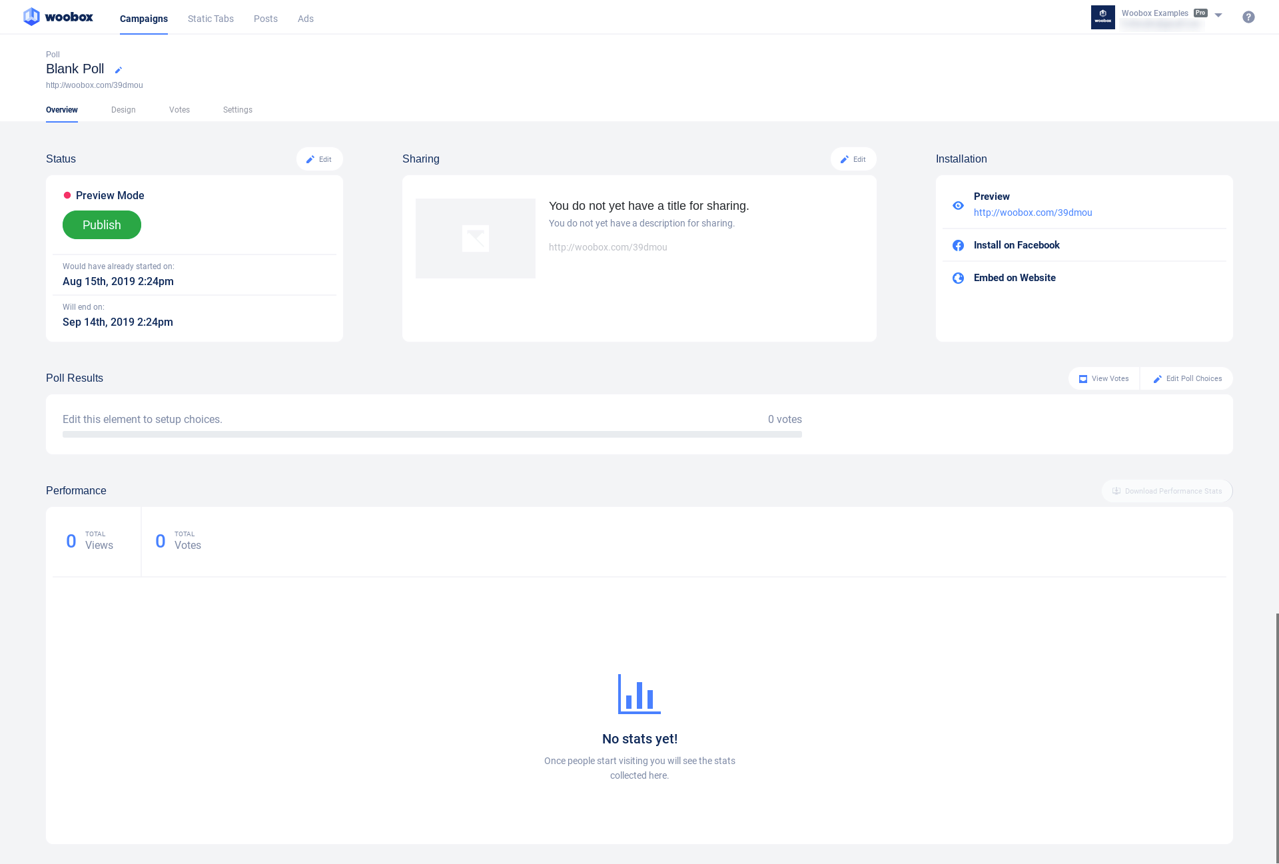Select Embed on Website

point(1015,278)
